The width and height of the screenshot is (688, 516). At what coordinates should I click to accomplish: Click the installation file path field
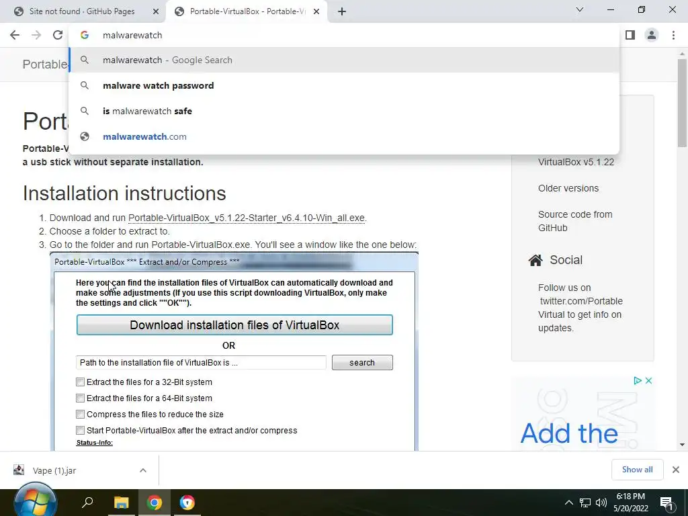point(201,362)
